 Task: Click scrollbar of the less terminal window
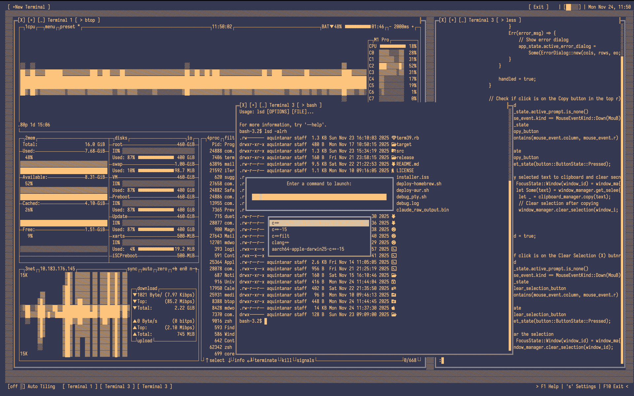click(622, 198)
